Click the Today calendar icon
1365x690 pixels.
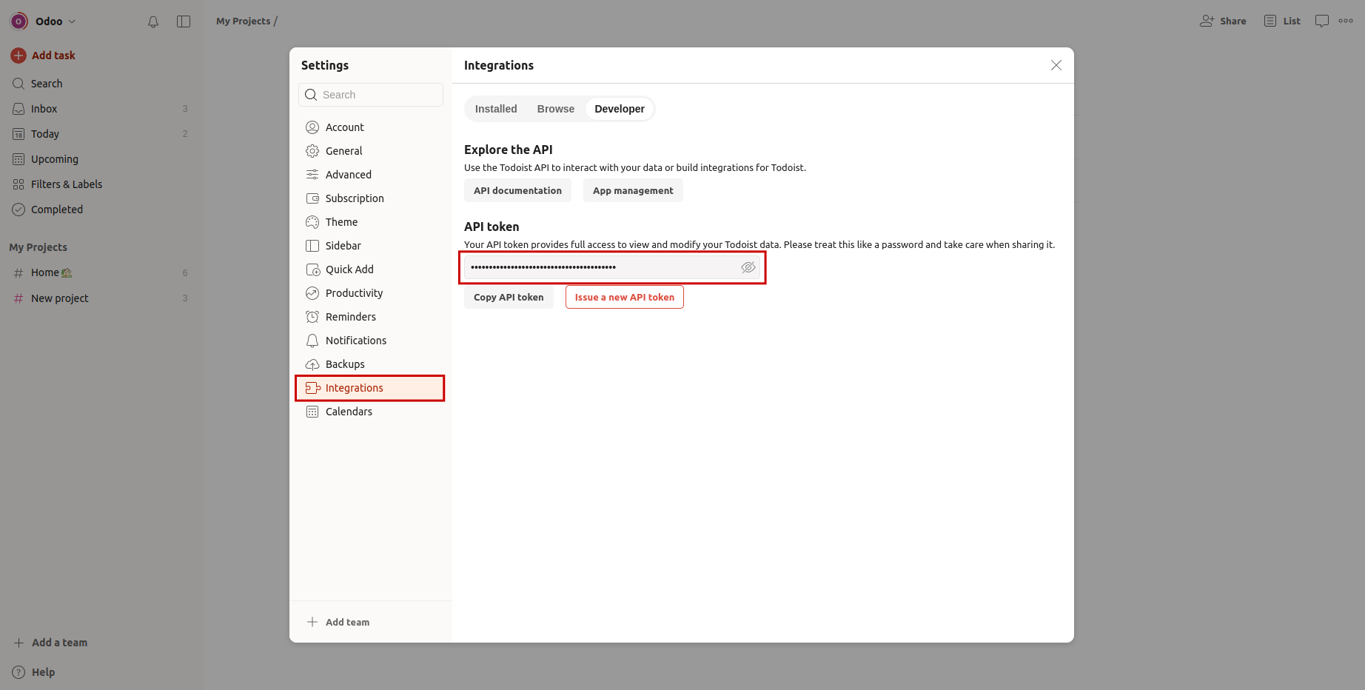coord(19,134)
